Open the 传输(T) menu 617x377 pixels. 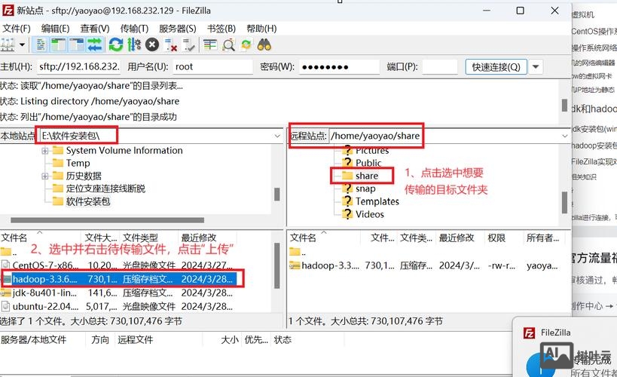coord(134,29)
